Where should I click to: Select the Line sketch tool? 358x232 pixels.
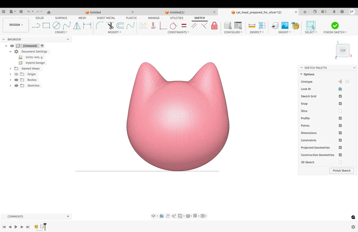pos(36,26)
